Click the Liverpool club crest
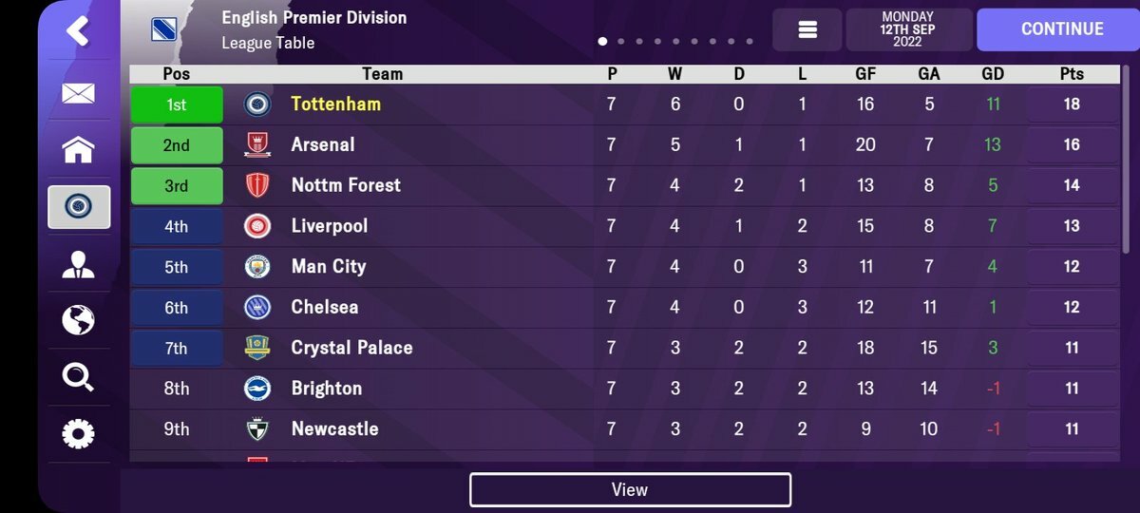 pos(257,226)
